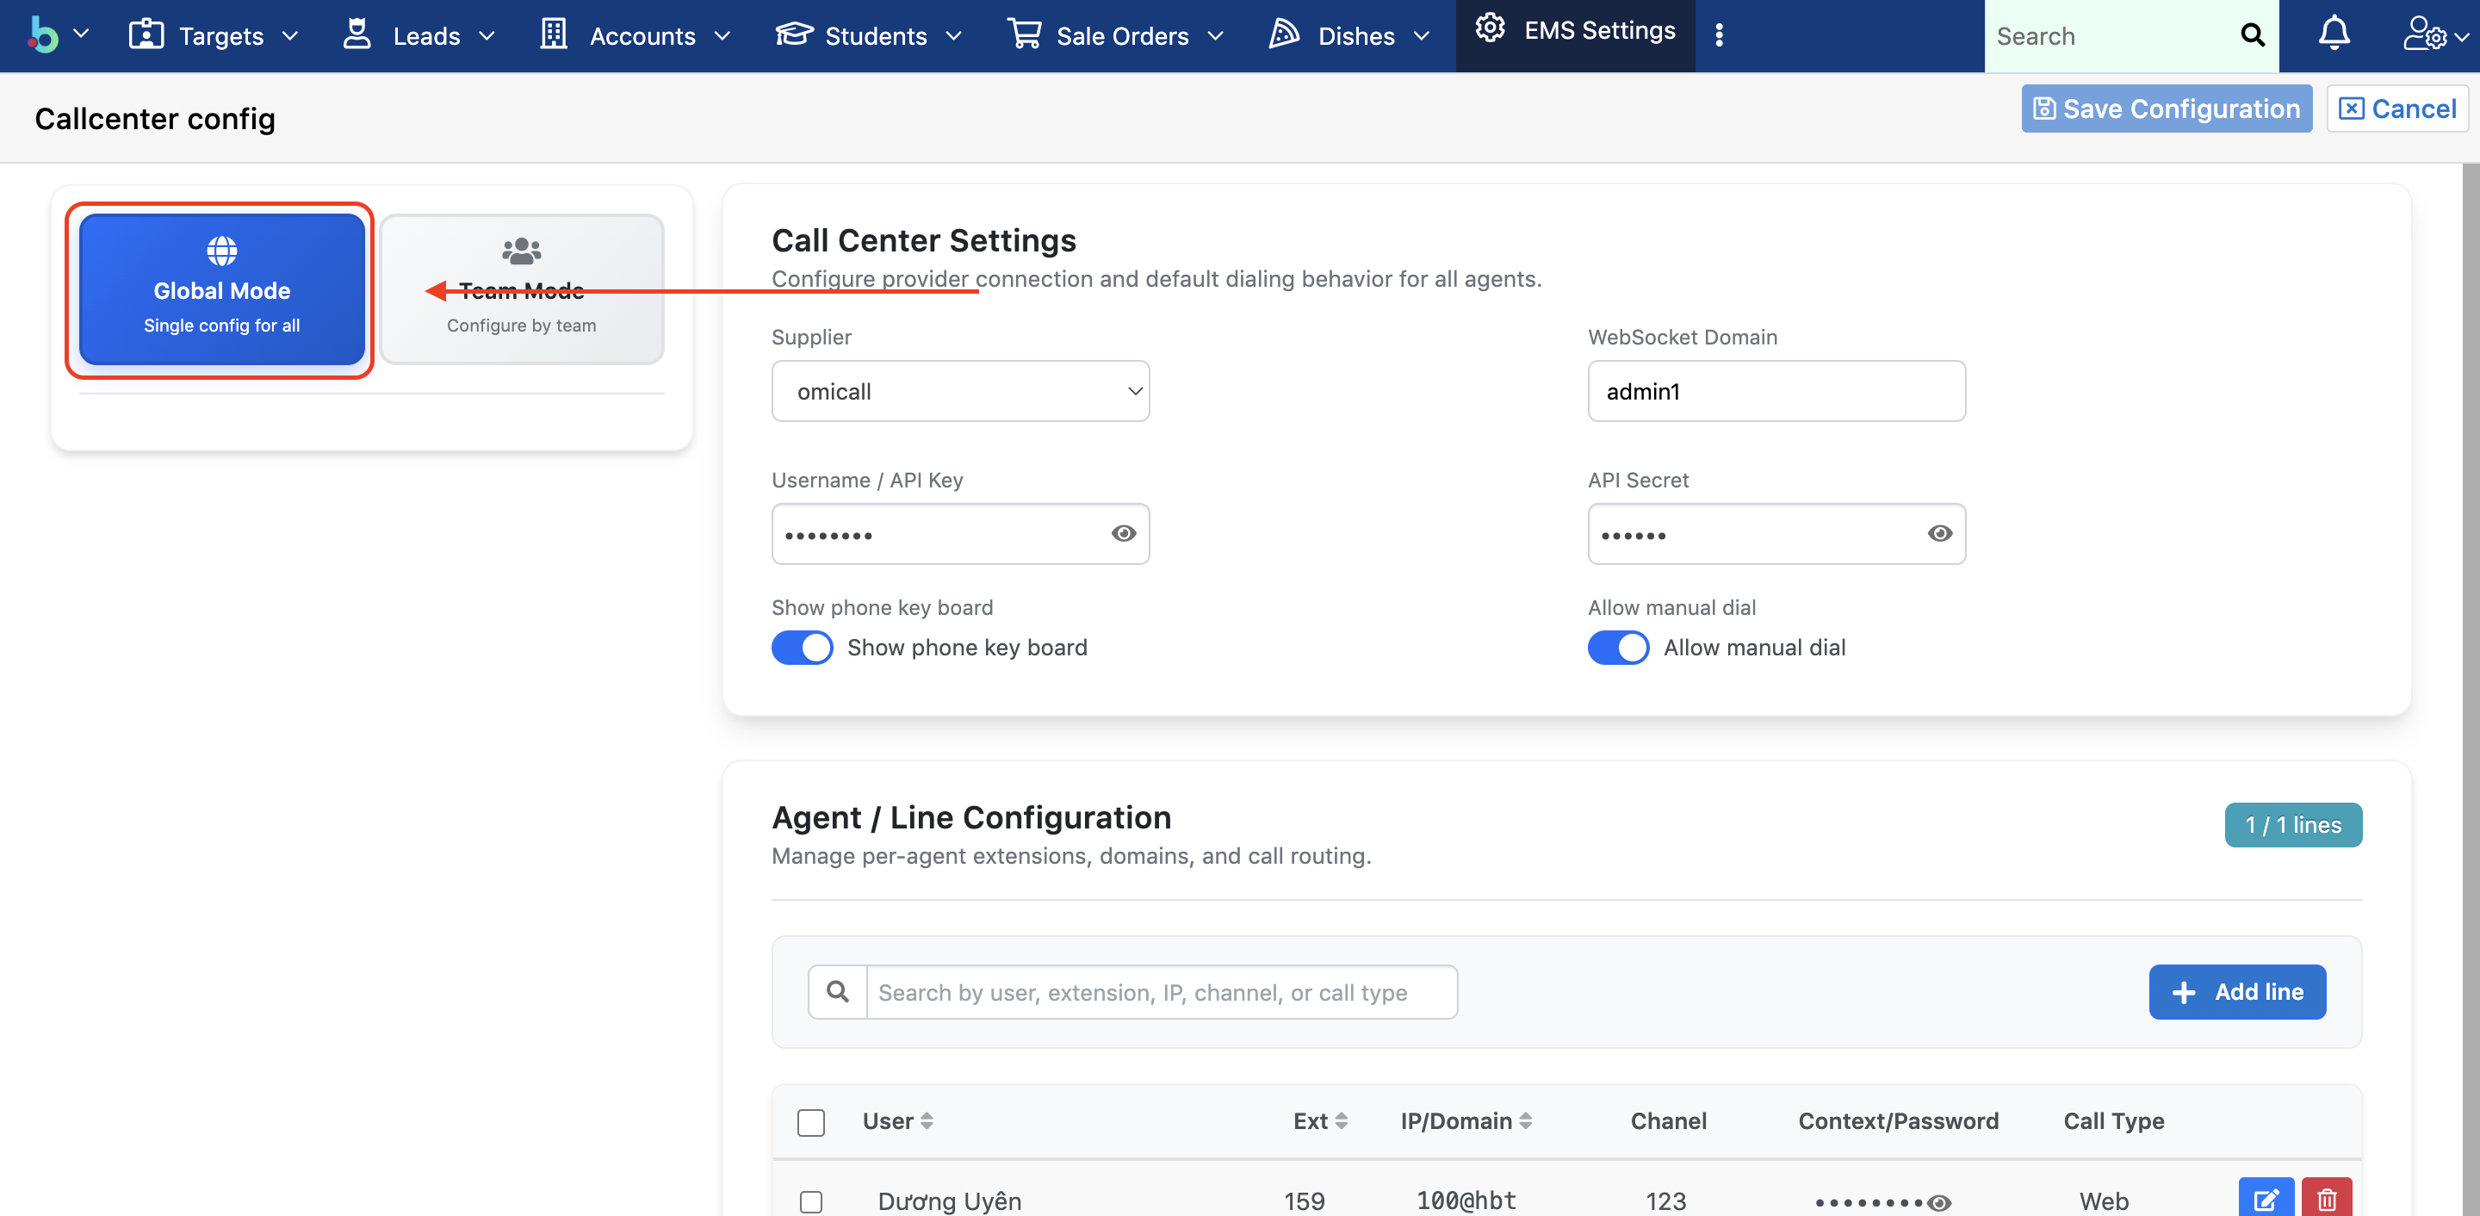Reveal Username / API Key with eye icon
Image resolution: width=2480 pixels, height=1216 pixels.
(x=1124, y=533)
